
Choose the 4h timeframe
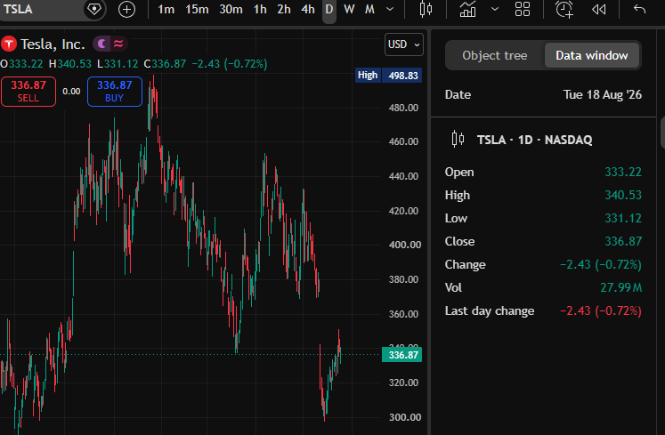307,9
